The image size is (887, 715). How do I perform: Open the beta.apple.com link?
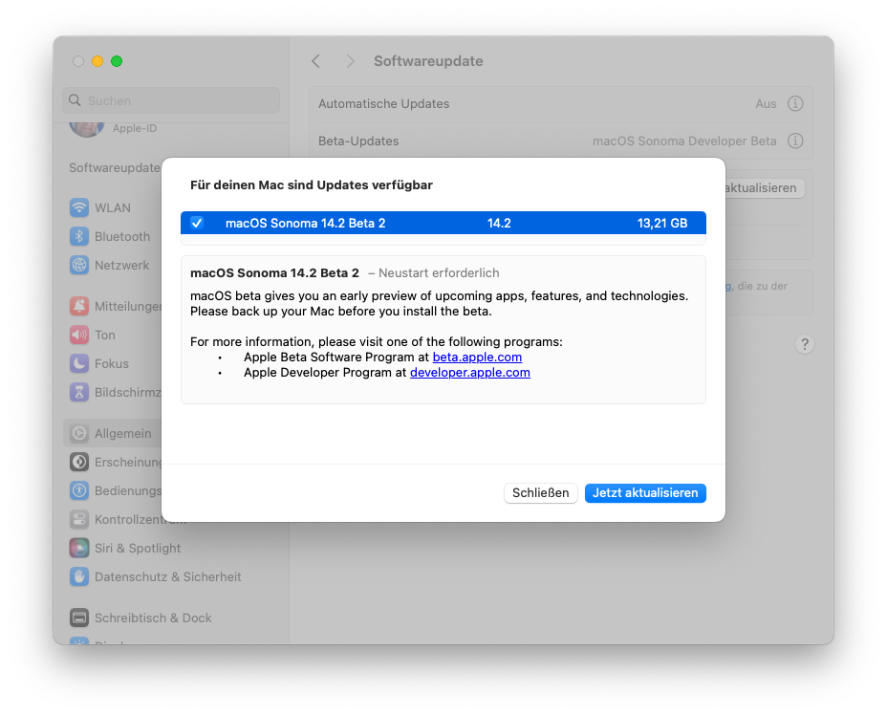click(477, 357)
